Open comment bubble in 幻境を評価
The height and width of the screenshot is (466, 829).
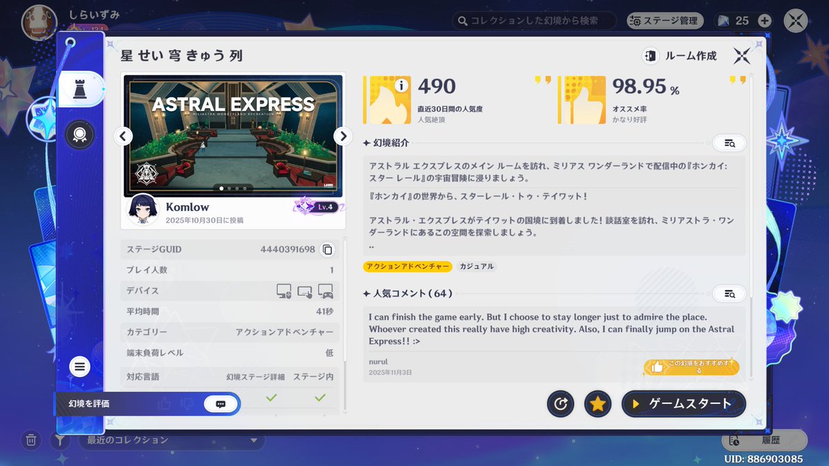(x=221, y=404)
